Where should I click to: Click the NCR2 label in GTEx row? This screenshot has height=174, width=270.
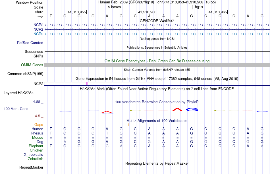(x=38, y=84)
